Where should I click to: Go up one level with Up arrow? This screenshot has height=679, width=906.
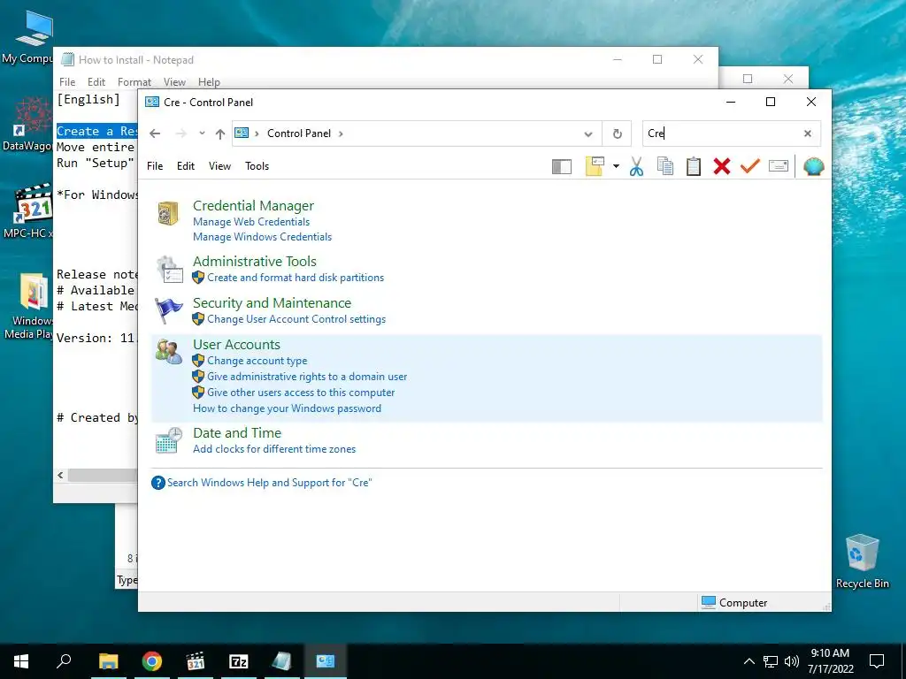coord(220,134)
